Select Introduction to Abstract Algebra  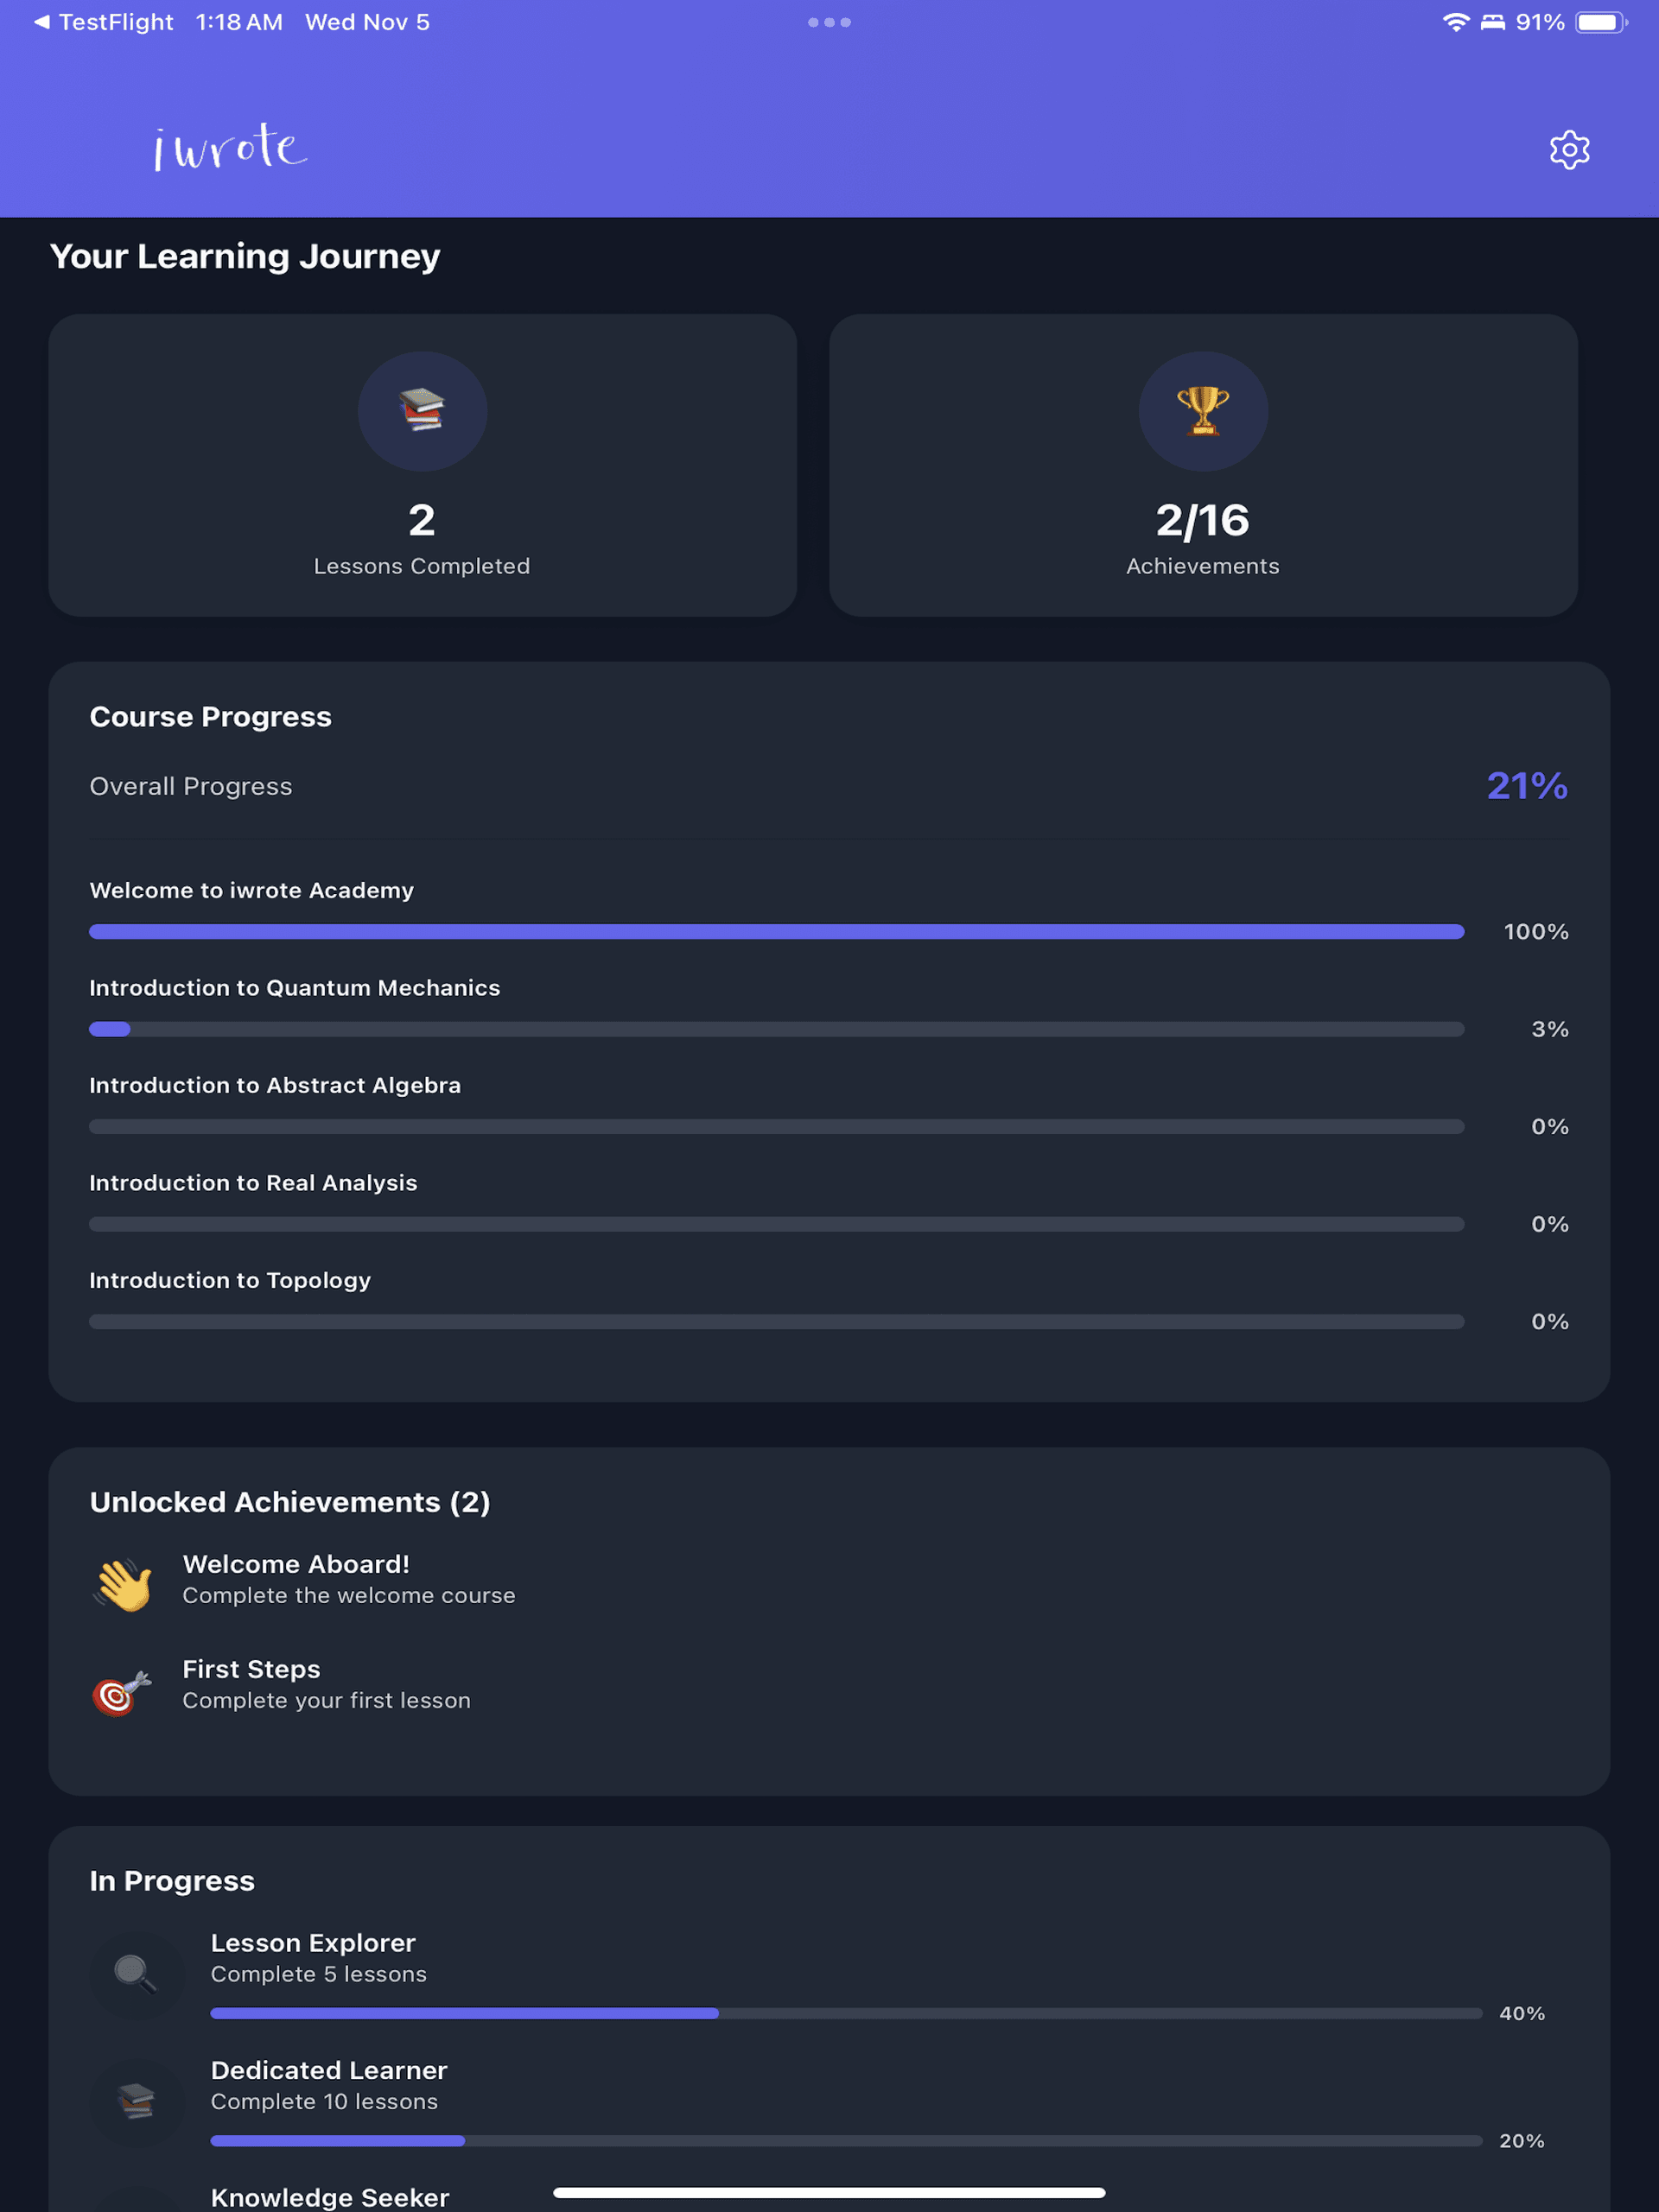point(276,1085)
